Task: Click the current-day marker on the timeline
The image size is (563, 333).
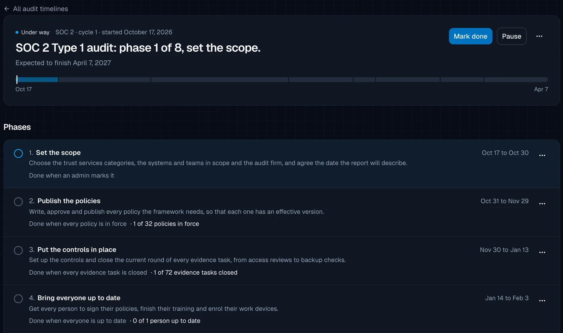Action: pos(17,79)
